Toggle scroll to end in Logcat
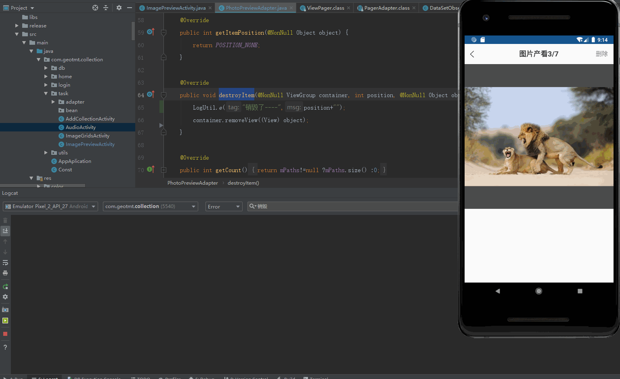 click(x=5, y=231)
